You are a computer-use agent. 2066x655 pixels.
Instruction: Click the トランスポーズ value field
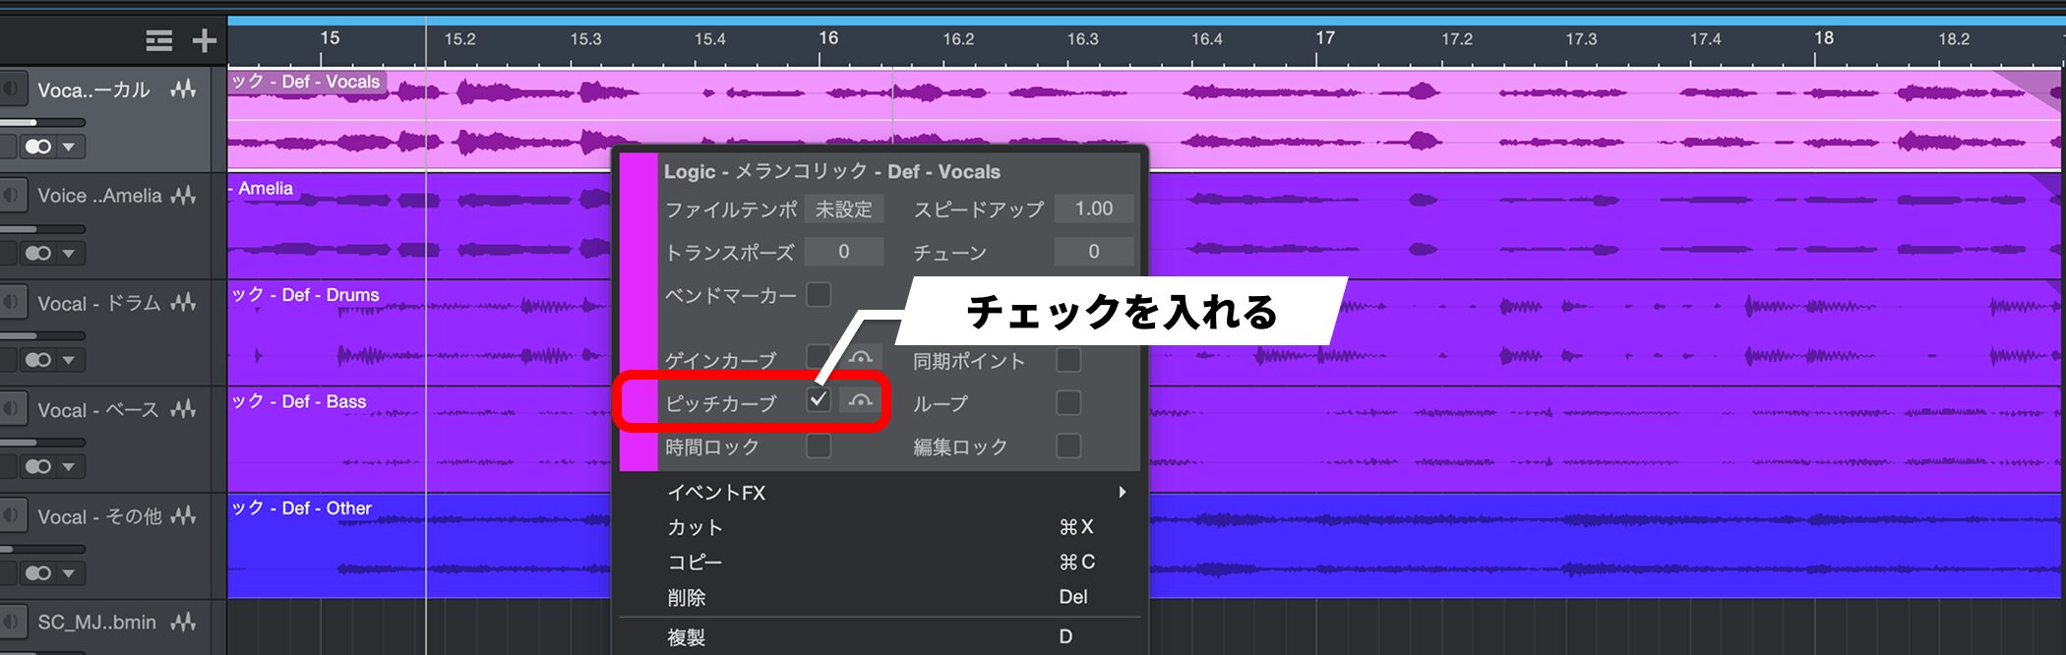coord(844,252)
